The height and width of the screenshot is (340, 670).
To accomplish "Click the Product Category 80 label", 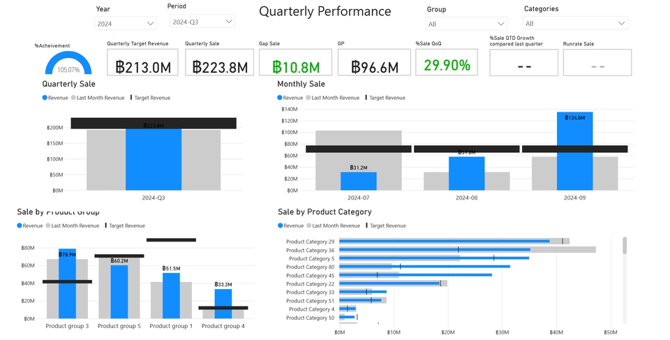I will pos(310,267).
